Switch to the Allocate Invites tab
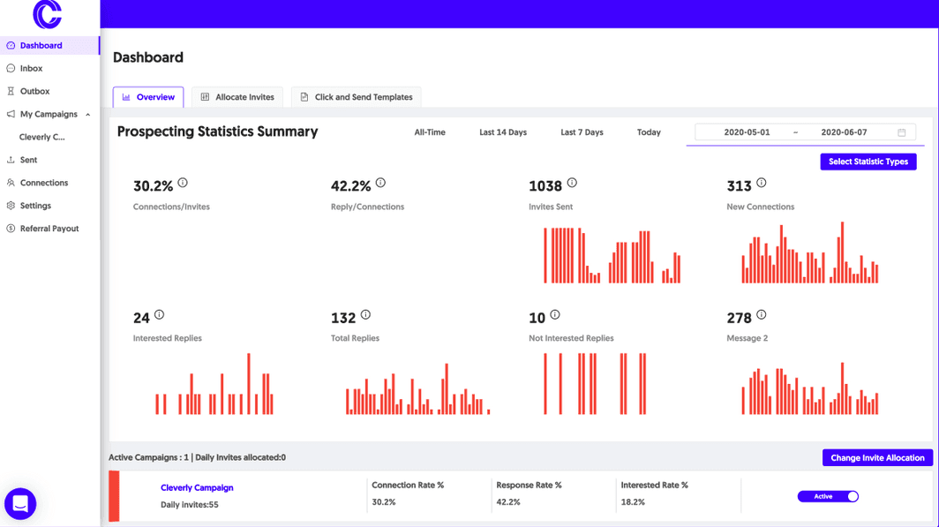This screenshot has width=939, height=527. coord(237,96)
